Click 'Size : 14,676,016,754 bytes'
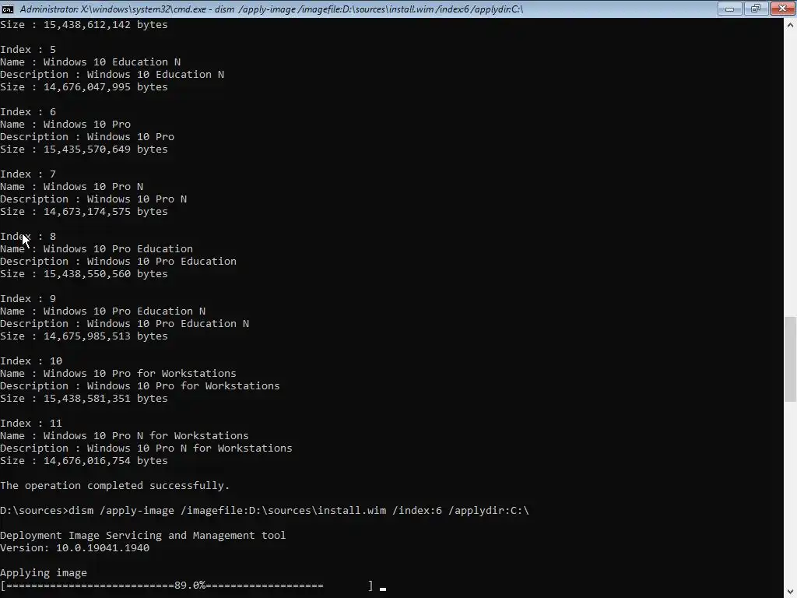Screen dimensions: 797x598 (84, 461)
